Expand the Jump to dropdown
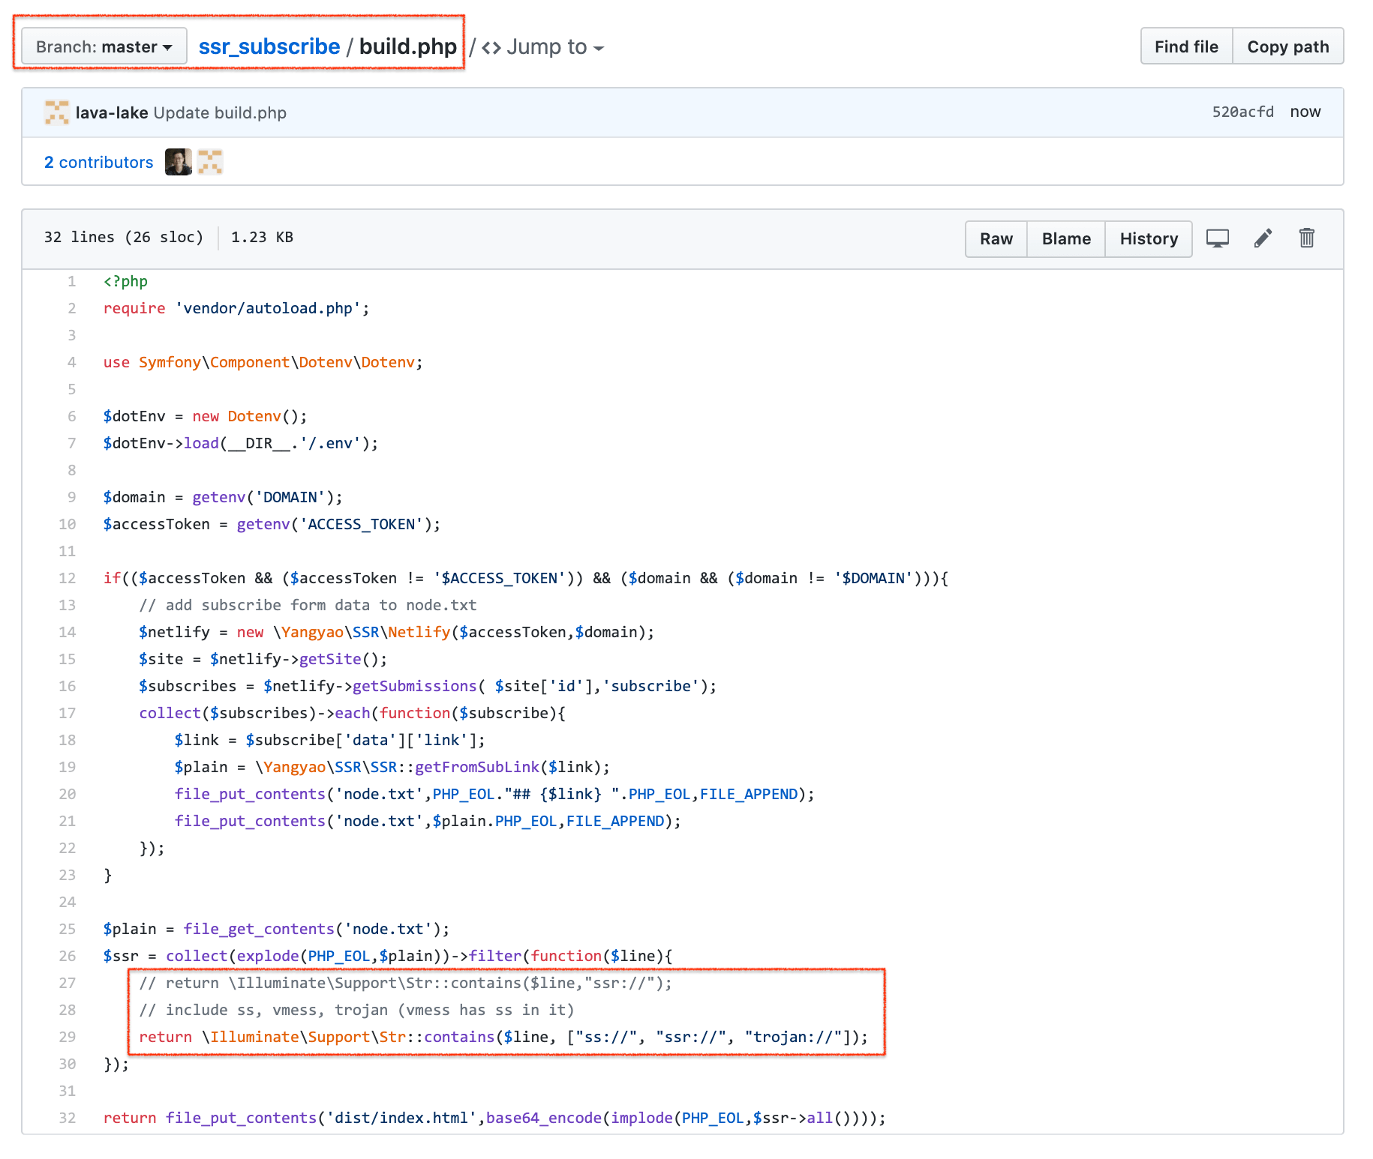This screenshot has height=1159, width=1373. (543, 46)
